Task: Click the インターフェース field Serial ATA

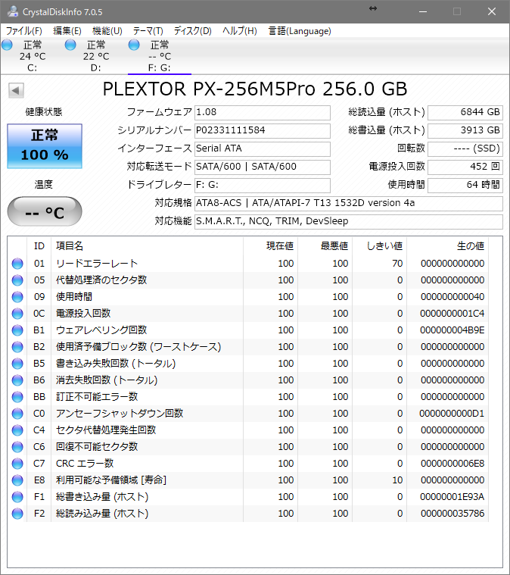Action: pos(263,148)
